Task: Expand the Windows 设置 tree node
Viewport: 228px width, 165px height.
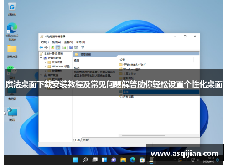Action: [45, 67]
